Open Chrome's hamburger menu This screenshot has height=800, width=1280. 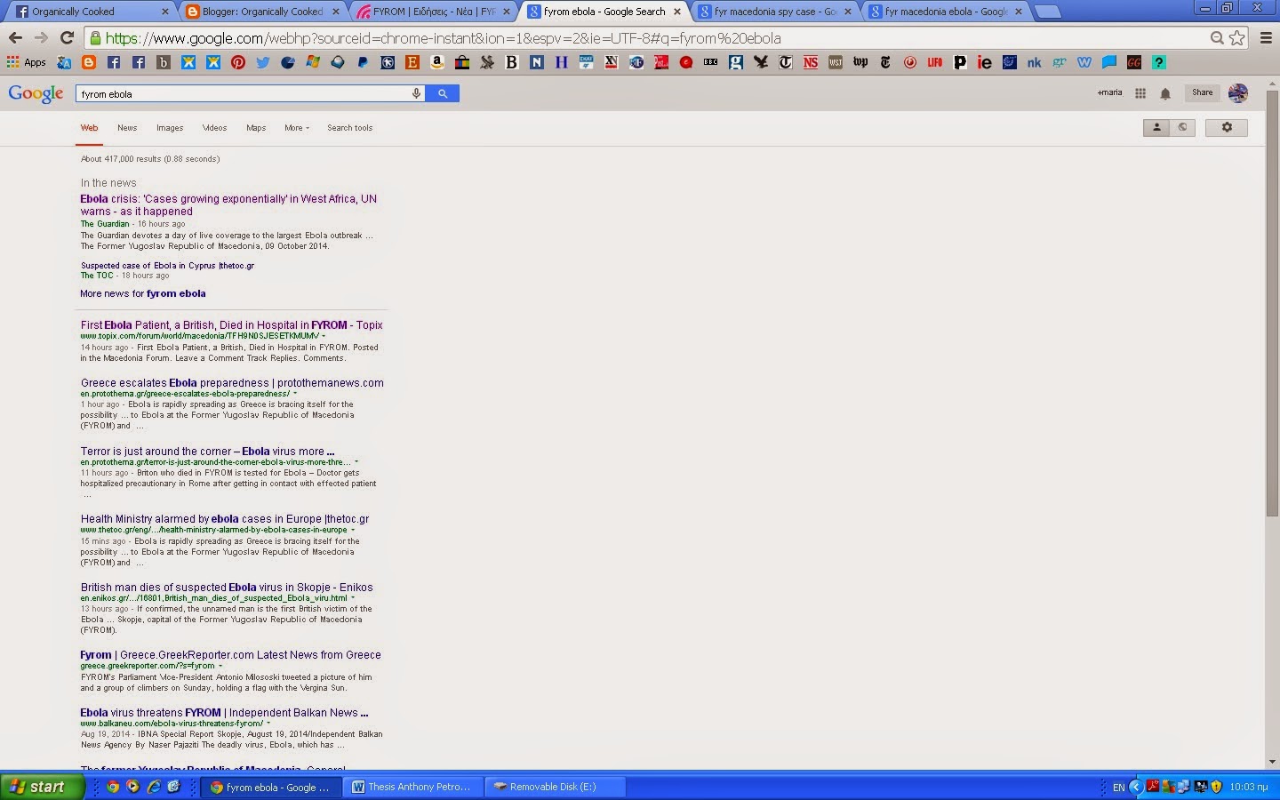pyautogui.click(x=1266, y=38)
